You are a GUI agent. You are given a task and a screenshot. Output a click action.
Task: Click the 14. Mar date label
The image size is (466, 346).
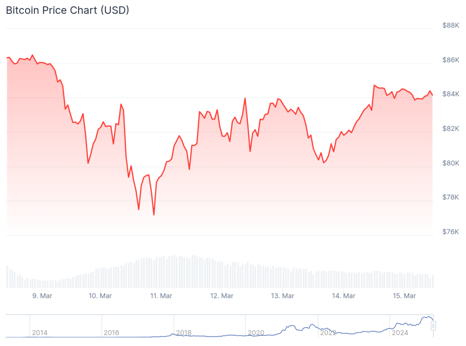344,296
